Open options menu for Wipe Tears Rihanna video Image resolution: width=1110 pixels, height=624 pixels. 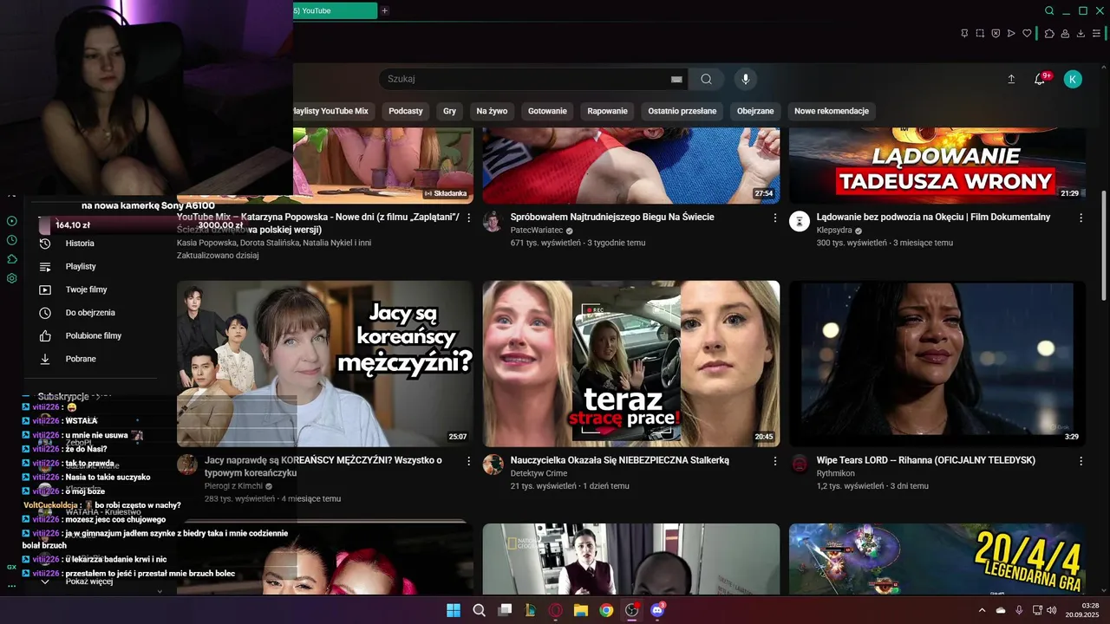tap(1081, 461)
